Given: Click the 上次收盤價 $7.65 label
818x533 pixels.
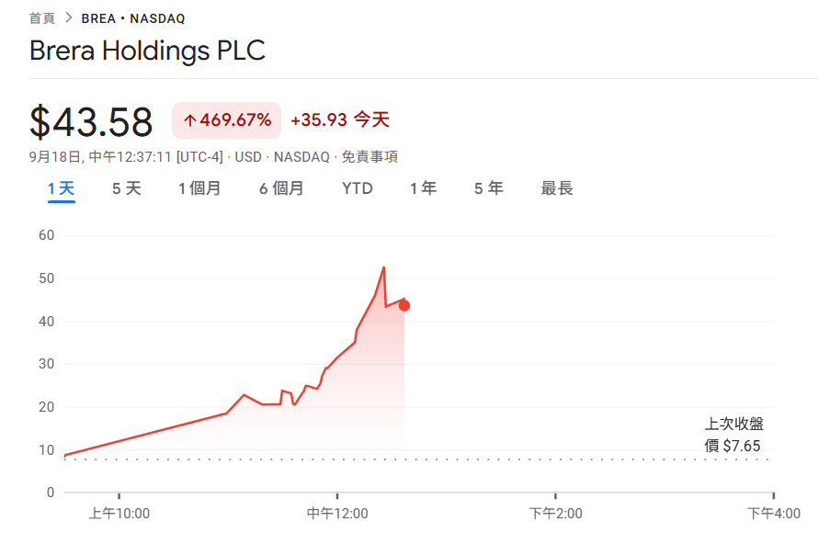Looking at the screenshot, I should (x=733, y=435).
